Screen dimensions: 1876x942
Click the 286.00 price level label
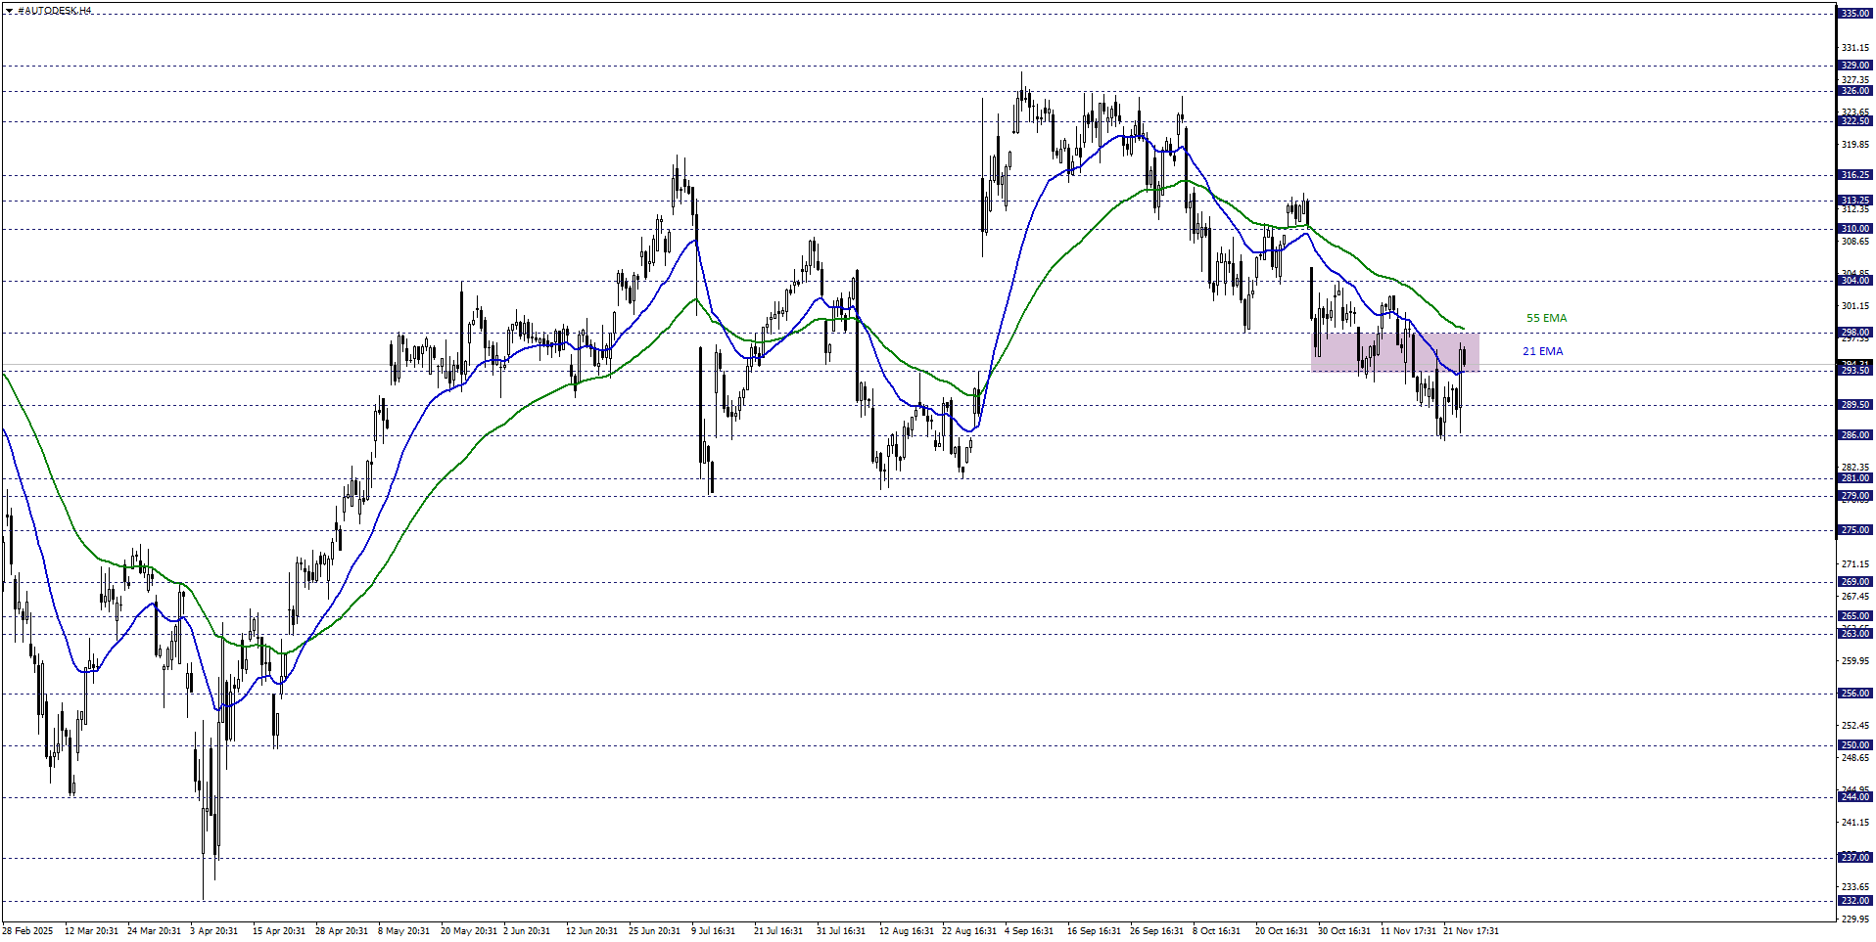coord(1854,435)
